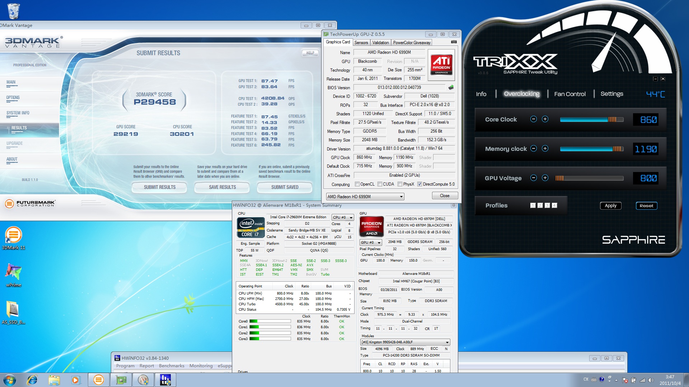This screenshot has height=387, width=689.
Task: Click the Intel Core i7 logo in HWiNFO32
Action: tap(250, 227)
